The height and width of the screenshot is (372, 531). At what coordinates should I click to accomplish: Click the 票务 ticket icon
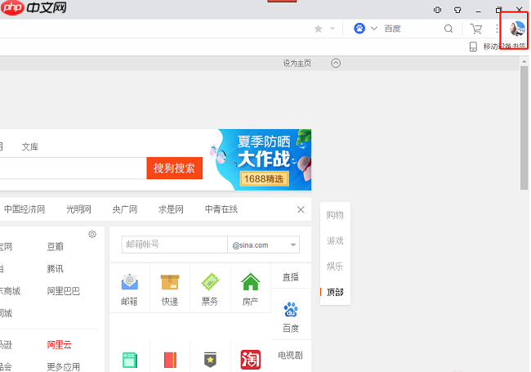coord(210,282)
